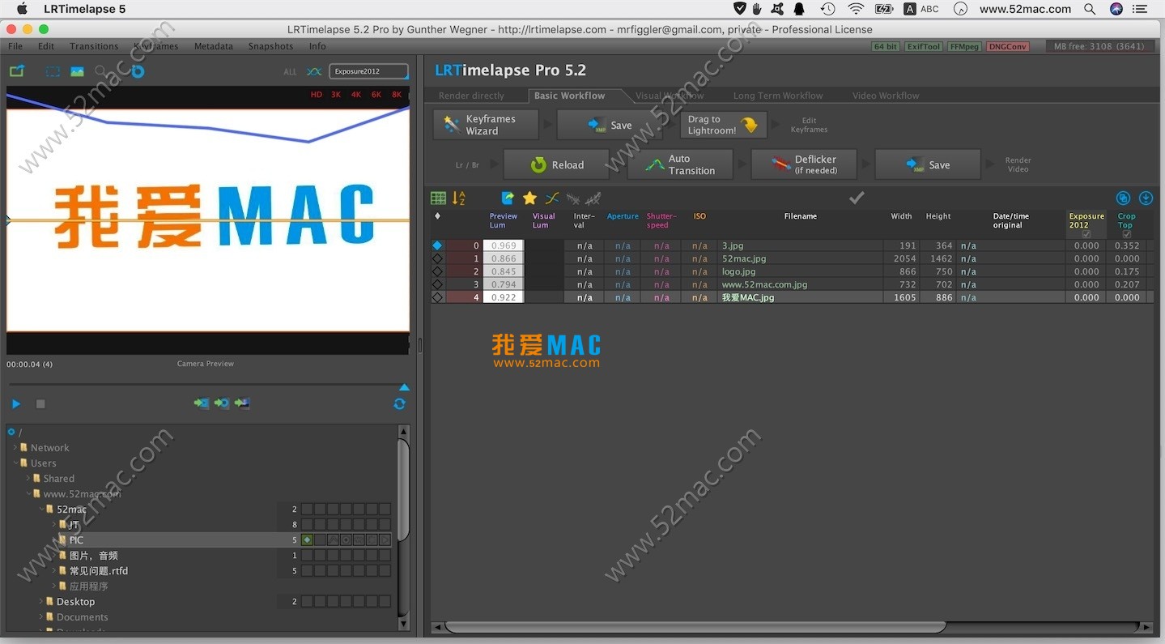1165x644 pixels.
Task: Toggle the checkbox under Exposure 2012 column
Action: click(x=1086, y=234)
